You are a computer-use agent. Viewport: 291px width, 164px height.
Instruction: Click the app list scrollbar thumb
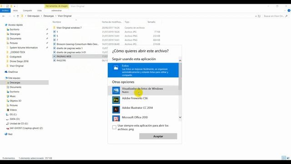click(x=180, y=76)
